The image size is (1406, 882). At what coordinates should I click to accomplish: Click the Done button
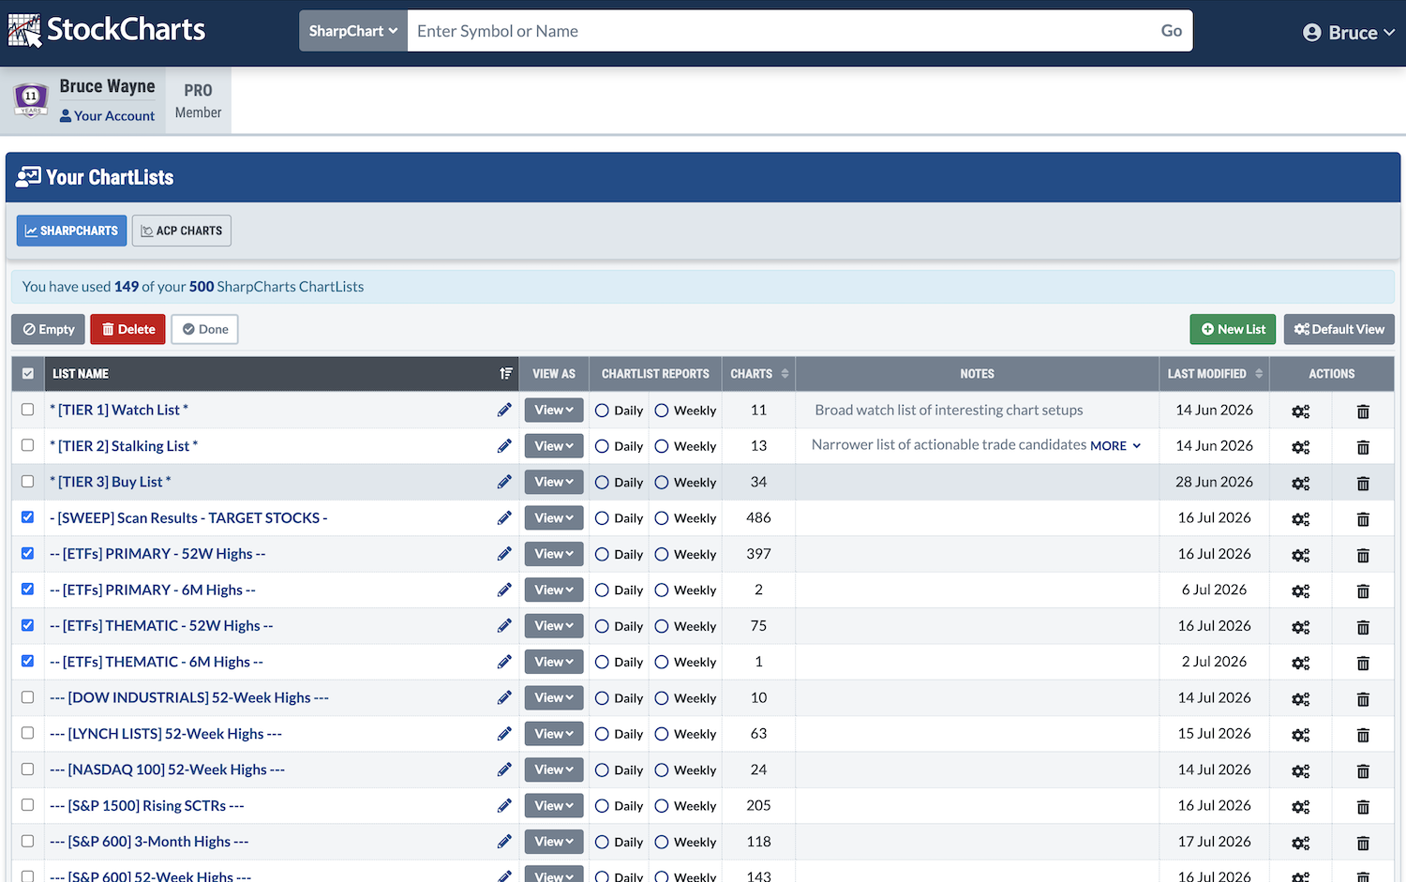coord(205,329)
